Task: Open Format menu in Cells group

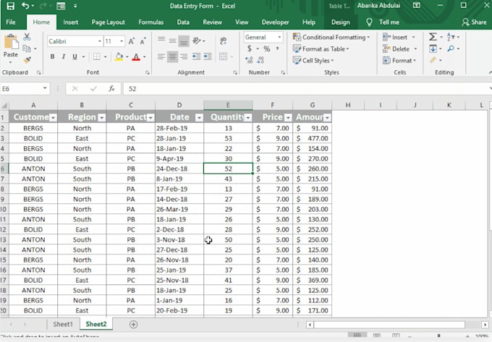Action: [x=399, y=60]
